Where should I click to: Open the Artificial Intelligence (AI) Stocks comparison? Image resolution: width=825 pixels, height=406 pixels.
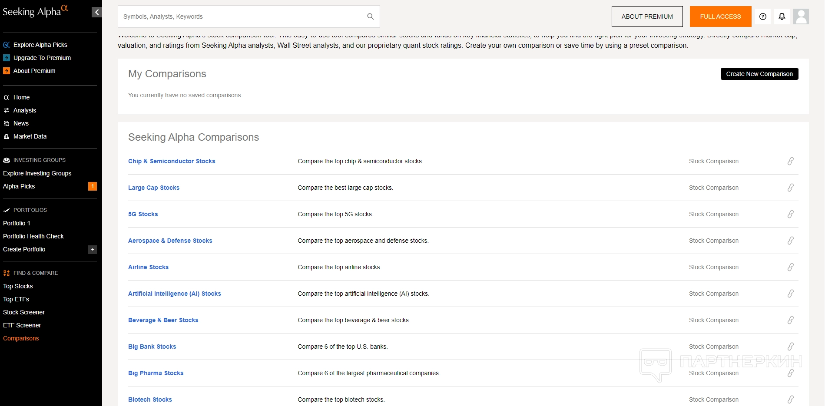(x=174, y=294)
